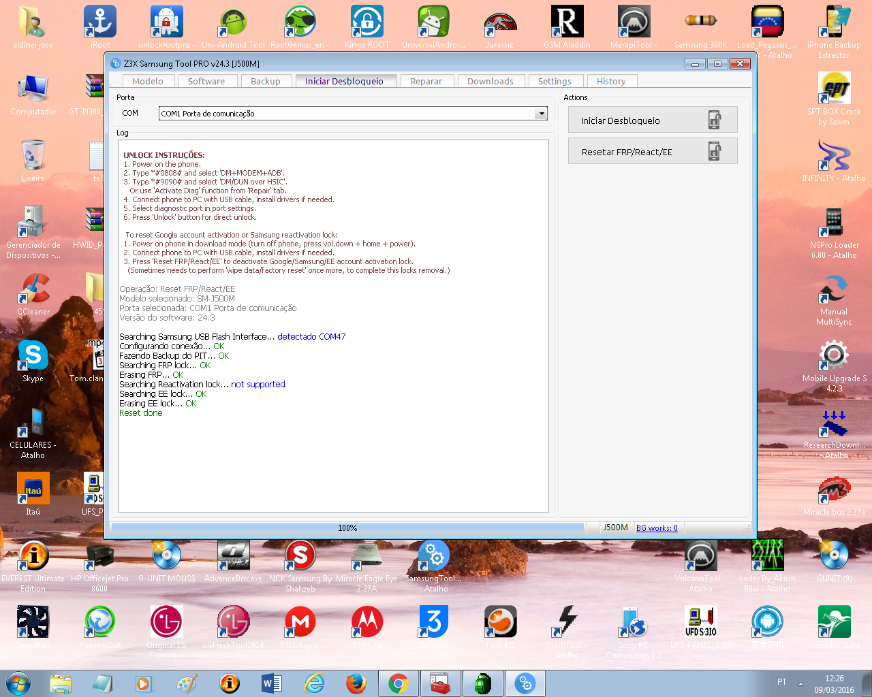Open Firefox from the taskbar
Image resolution: width=872 pixels, height=697 pixels.
click(x=356, y=683)
